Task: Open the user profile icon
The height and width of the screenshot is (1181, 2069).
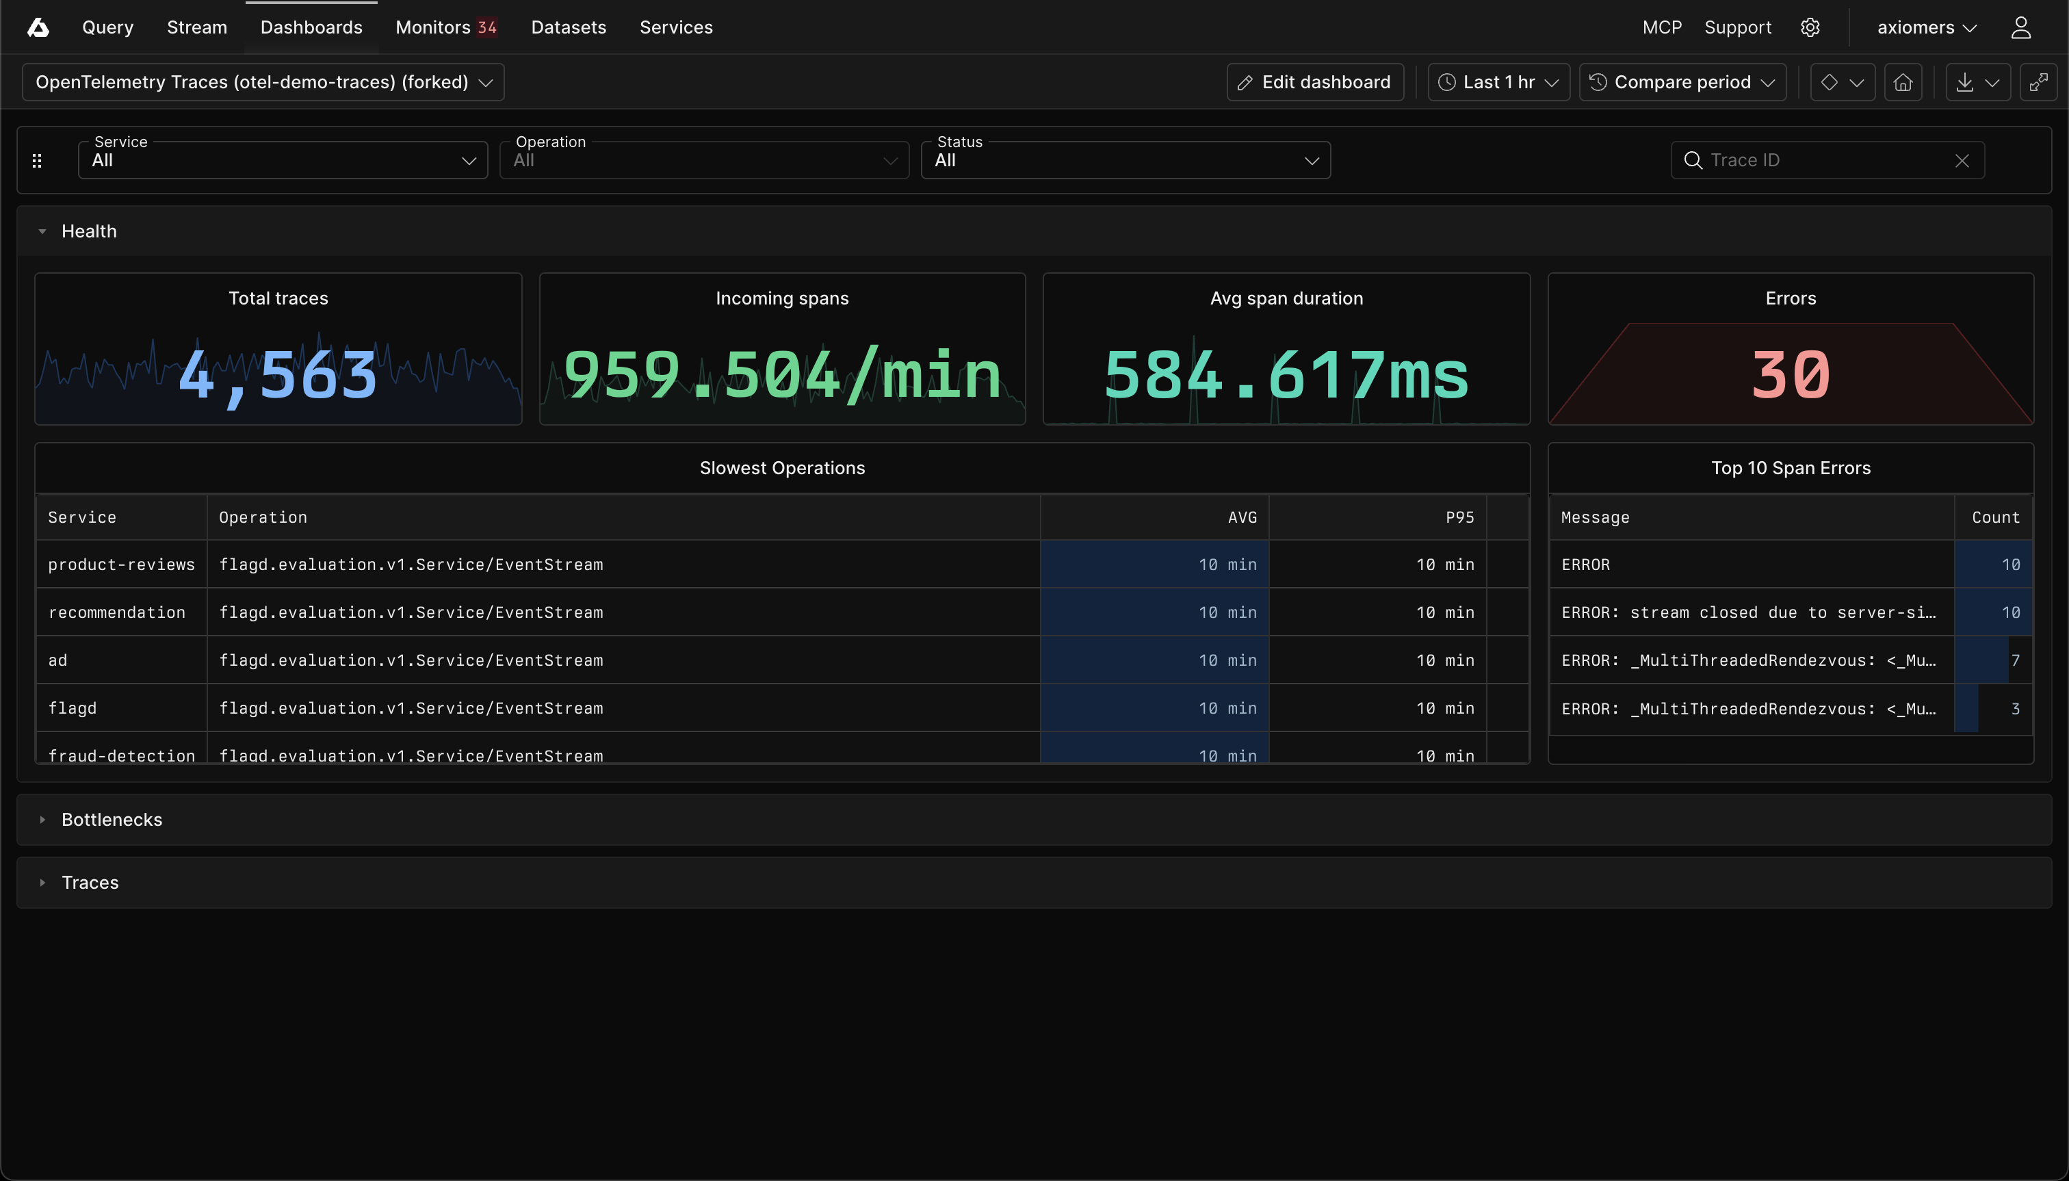Action: (x=2020, y=27)
